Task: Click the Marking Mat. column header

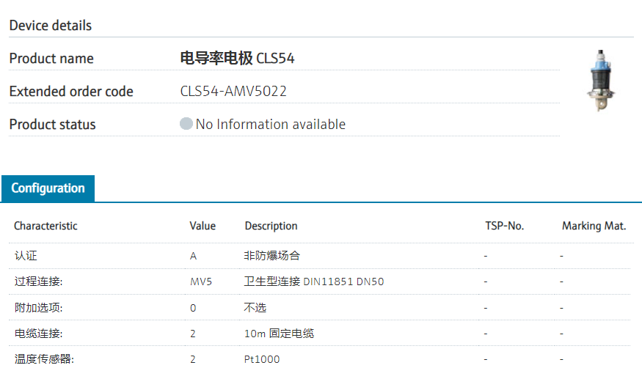Action: [x=594, y=226]
